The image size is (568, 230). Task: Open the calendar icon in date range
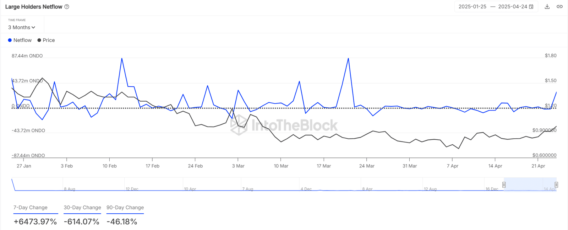[531, 7]
